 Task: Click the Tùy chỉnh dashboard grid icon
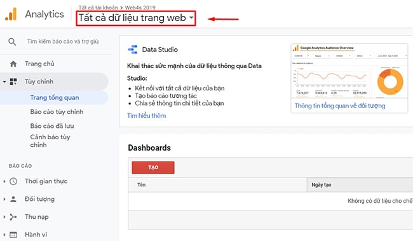tap(13, 82)
